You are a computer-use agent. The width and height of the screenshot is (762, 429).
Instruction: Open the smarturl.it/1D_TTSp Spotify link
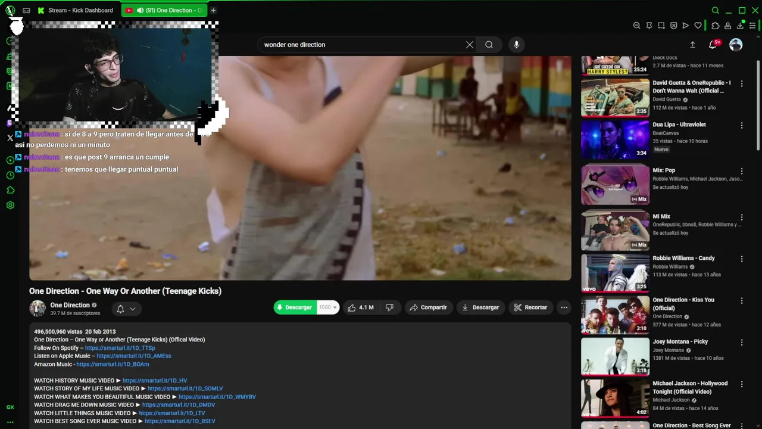(x=120, y=348)
